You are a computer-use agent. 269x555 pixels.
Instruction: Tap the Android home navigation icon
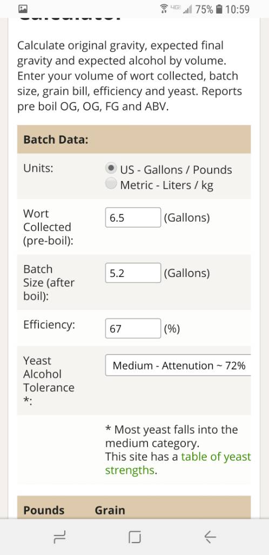(x=134, y=537)
